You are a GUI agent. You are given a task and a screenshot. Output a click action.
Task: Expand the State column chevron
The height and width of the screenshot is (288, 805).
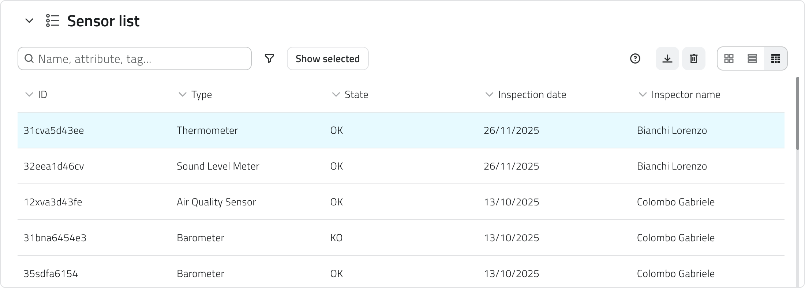pyautogui.click(x=336, y=95)
